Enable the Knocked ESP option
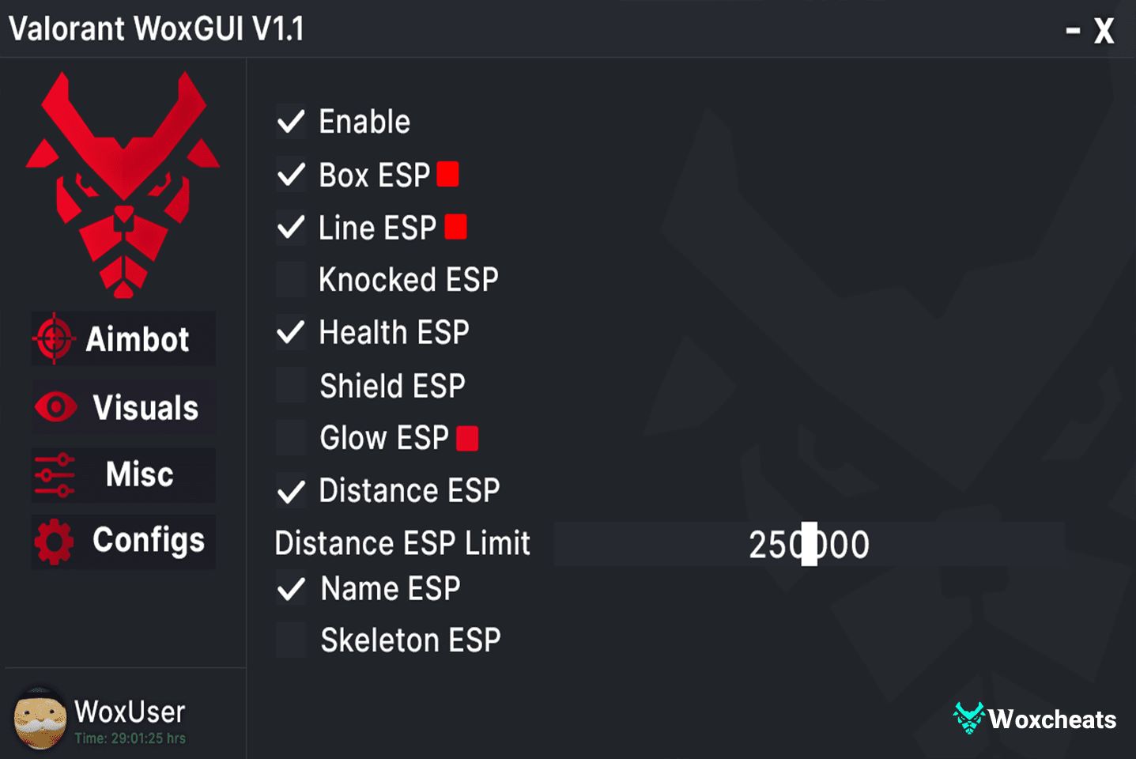The height and width of the screenshot is (759, 1136). (x=291, y=279)
